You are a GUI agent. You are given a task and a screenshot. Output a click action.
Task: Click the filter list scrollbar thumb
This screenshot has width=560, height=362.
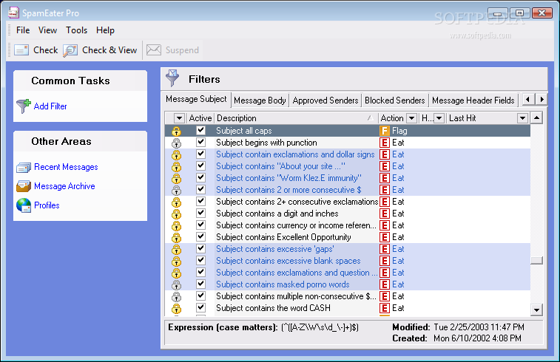click(536, 260)
